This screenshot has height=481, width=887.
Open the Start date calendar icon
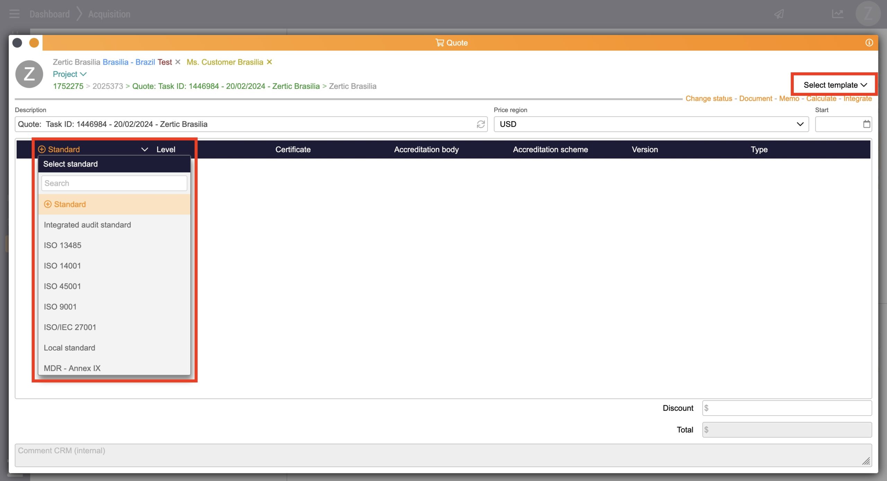(866, 124)
